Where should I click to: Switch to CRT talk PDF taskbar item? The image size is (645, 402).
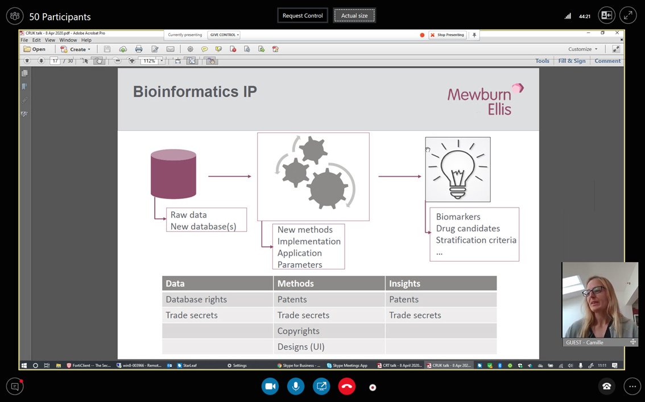click(x=399, y=365)
